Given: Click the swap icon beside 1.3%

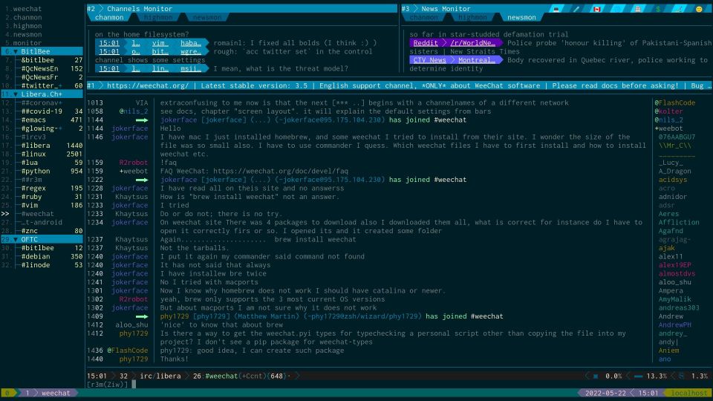Looking at the screenshot, I should pyautogui.click(x=681, y=376).
